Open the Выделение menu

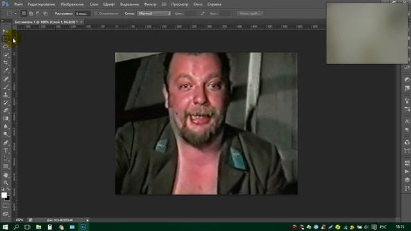(x=130, y=4)
